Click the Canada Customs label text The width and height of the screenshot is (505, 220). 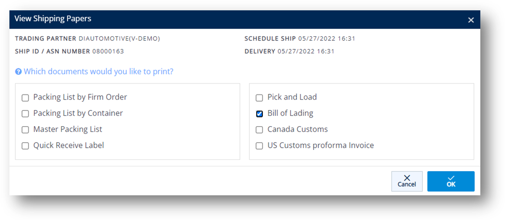pyautogui.click(x=298, y=129)
